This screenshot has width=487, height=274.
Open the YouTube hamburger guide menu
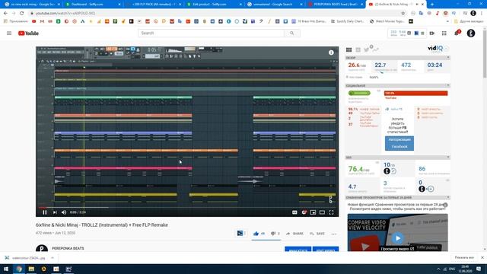tap(9, 33)
